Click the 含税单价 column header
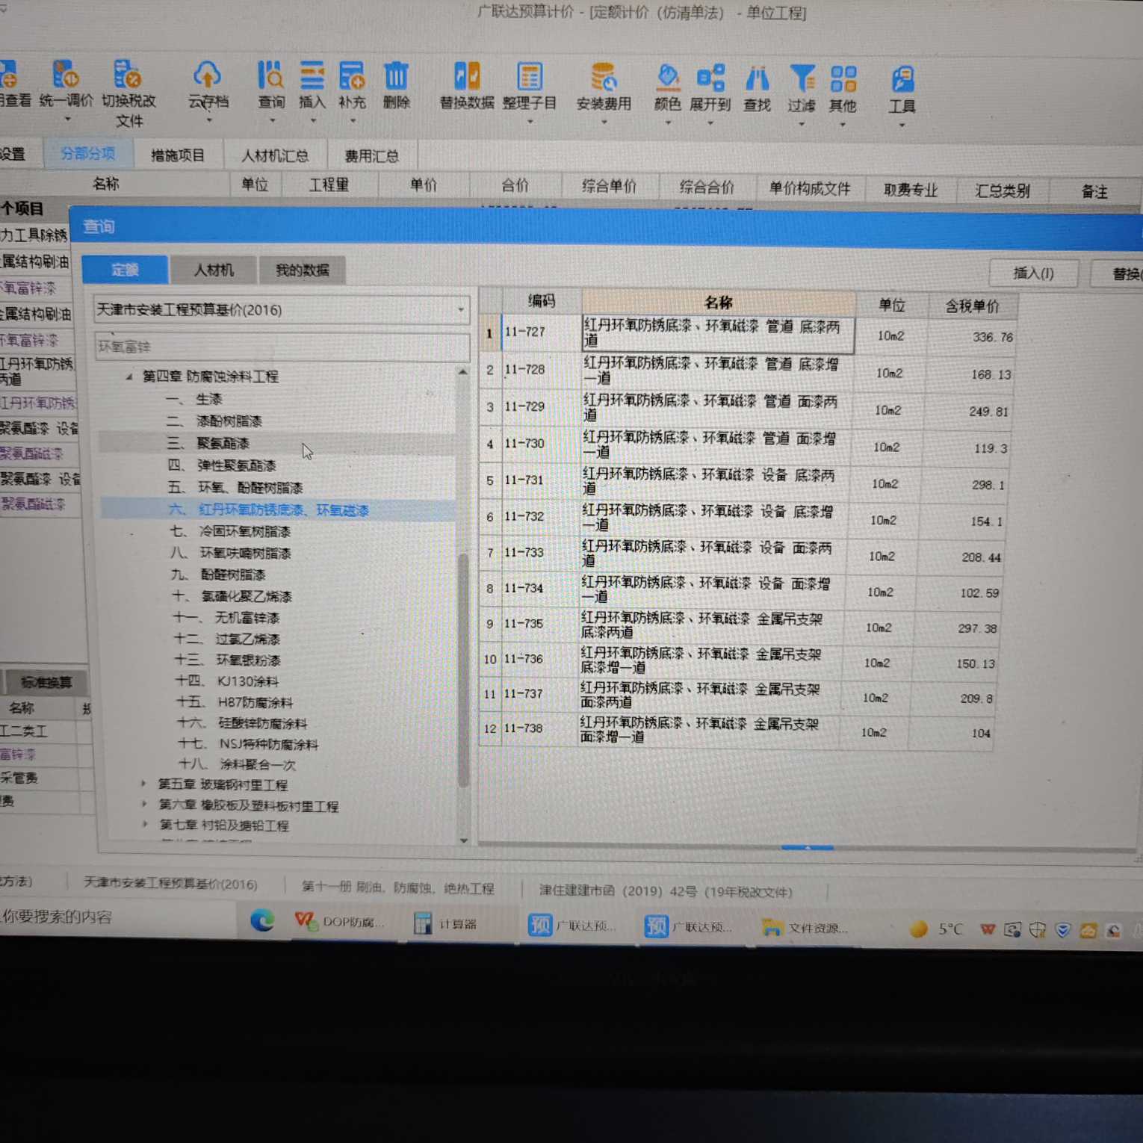The width and height of the screenshot is (1143, 1143). tap(972, 306)
